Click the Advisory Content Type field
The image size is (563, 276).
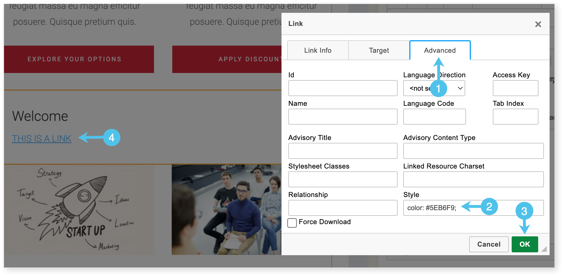click(473, 151)
